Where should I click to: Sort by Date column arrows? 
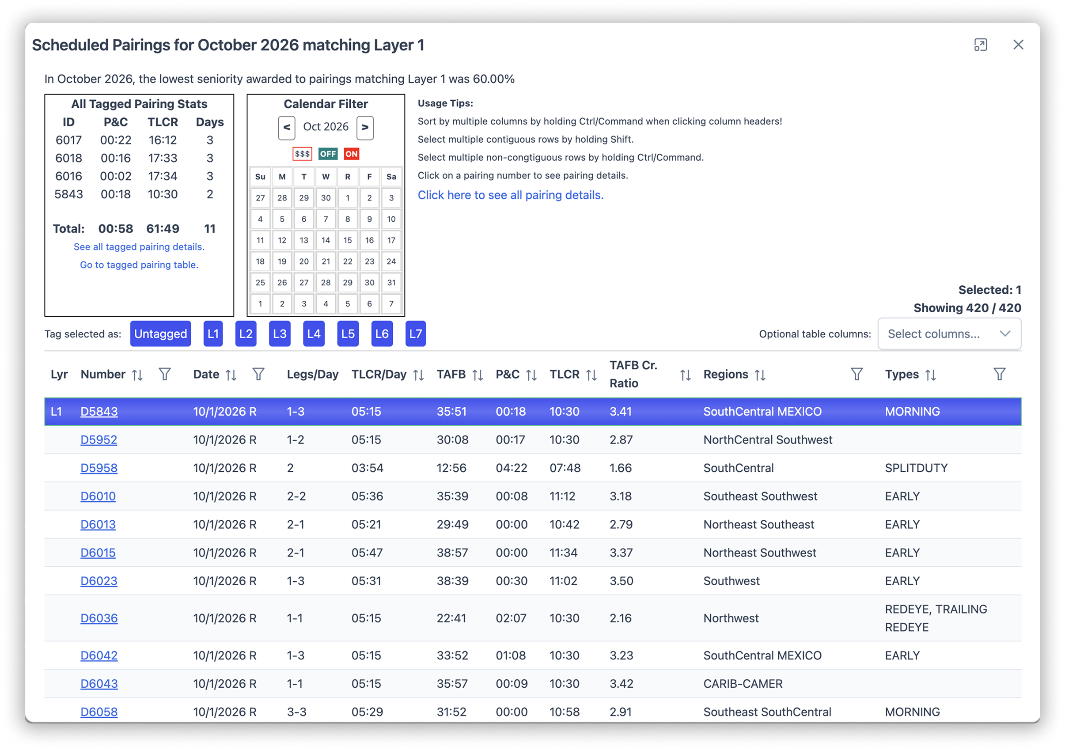[x=231, y=375]
